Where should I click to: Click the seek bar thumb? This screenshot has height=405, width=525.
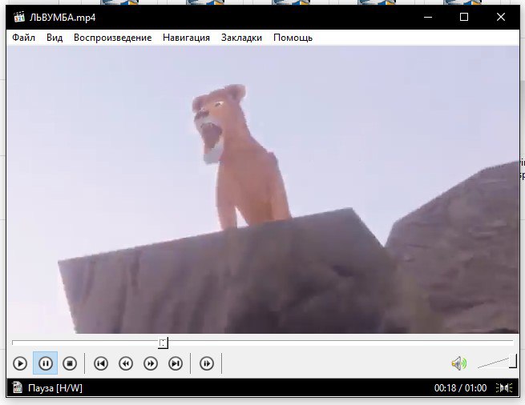tap(163, 343)
